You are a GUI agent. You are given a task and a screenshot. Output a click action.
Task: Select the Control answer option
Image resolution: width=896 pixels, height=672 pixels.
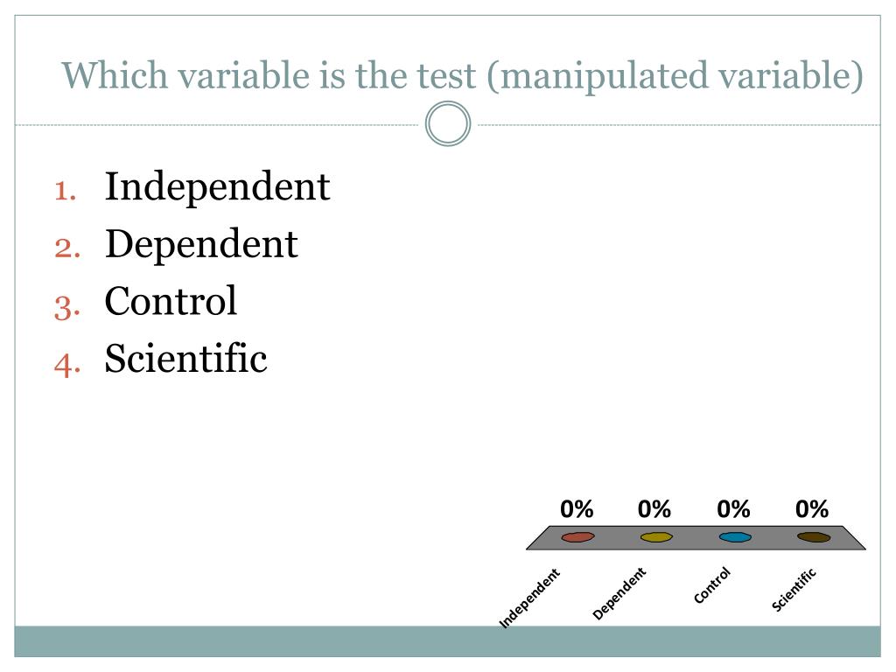point(171,301)
